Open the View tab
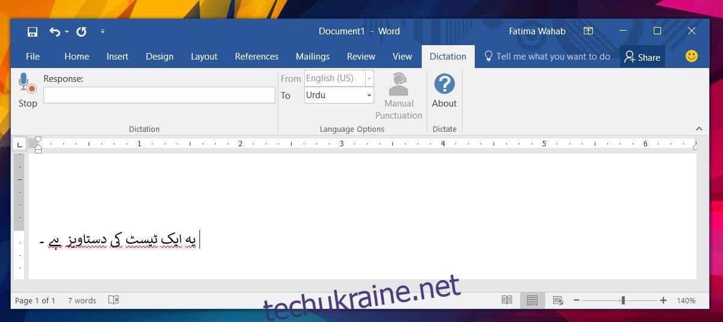This screenshot has width=723, height=322. pos(402,57)
